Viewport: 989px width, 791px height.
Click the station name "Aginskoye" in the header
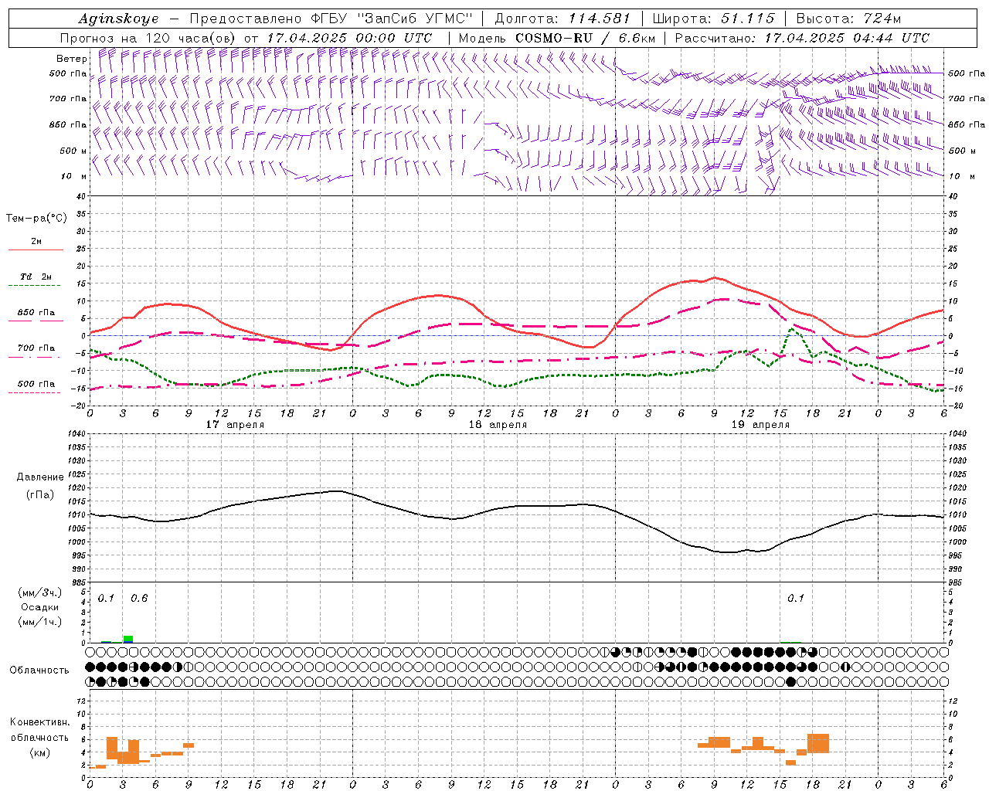tap(118, 19)
